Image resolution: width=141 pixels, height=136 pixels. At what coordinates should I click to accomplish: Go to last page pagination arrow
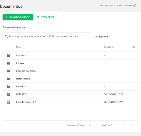[133, 125]
